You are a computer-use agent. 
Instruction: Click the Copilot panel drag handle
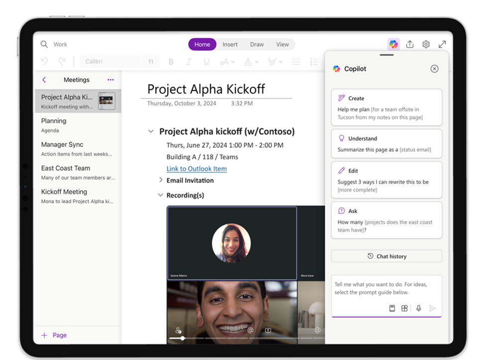click(386, 55)
